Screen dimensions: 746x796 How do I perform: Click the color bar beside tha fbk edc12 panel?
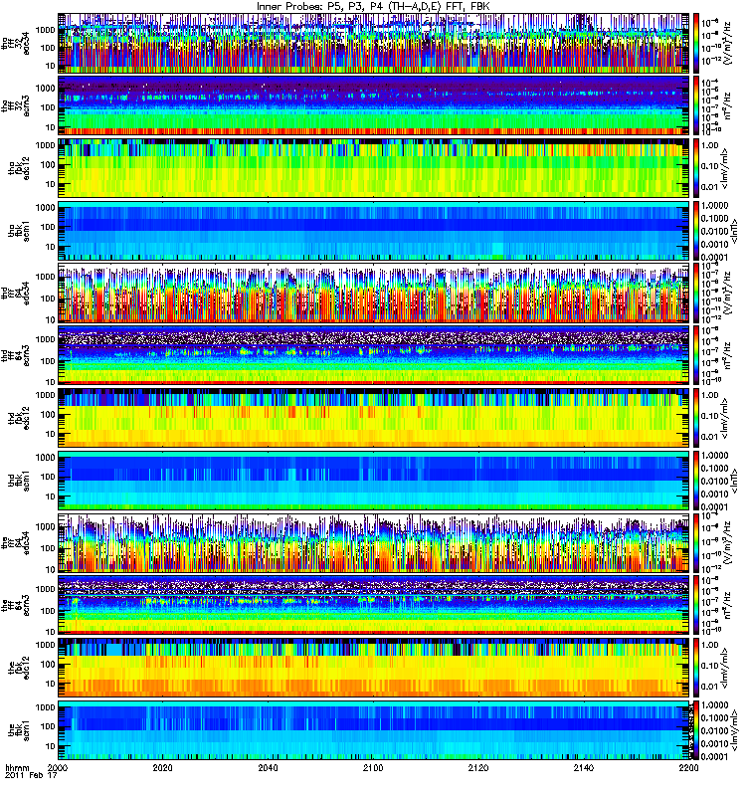pos(695,168)
